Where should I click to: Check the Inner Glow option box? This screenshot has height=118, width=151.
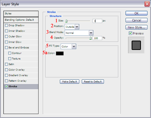[x=6, y=42]
